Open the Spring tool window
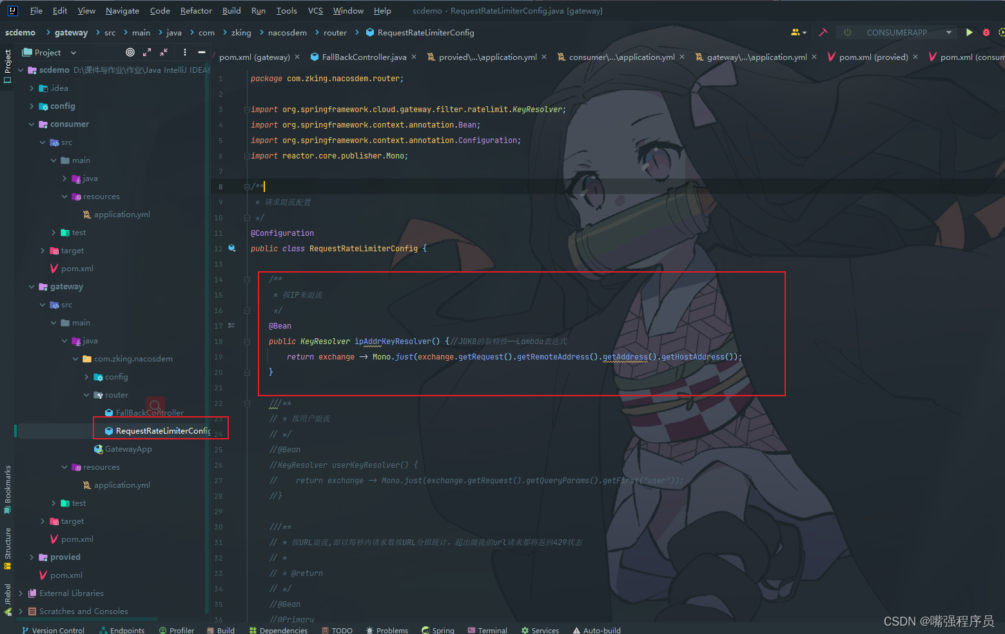 [438, 630]
